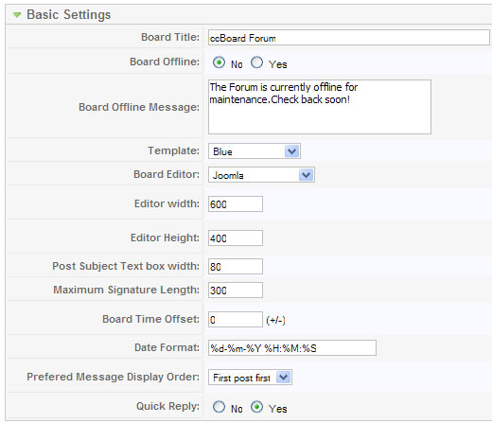Viewport: 492px width, 423px height.
Task: Select No for Board Offline
Action: (x=219, y=62)
